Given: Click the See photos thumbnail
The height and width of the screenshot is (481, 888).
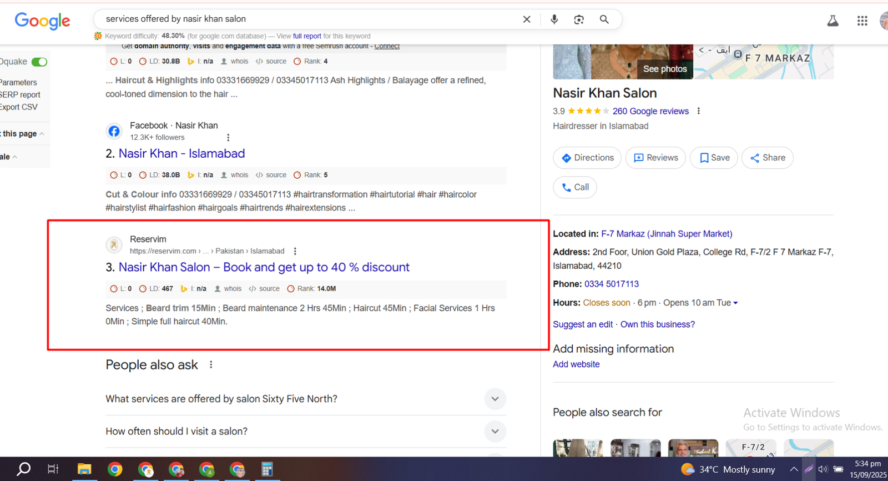Looking at the screenshot, I should point(664,69).
